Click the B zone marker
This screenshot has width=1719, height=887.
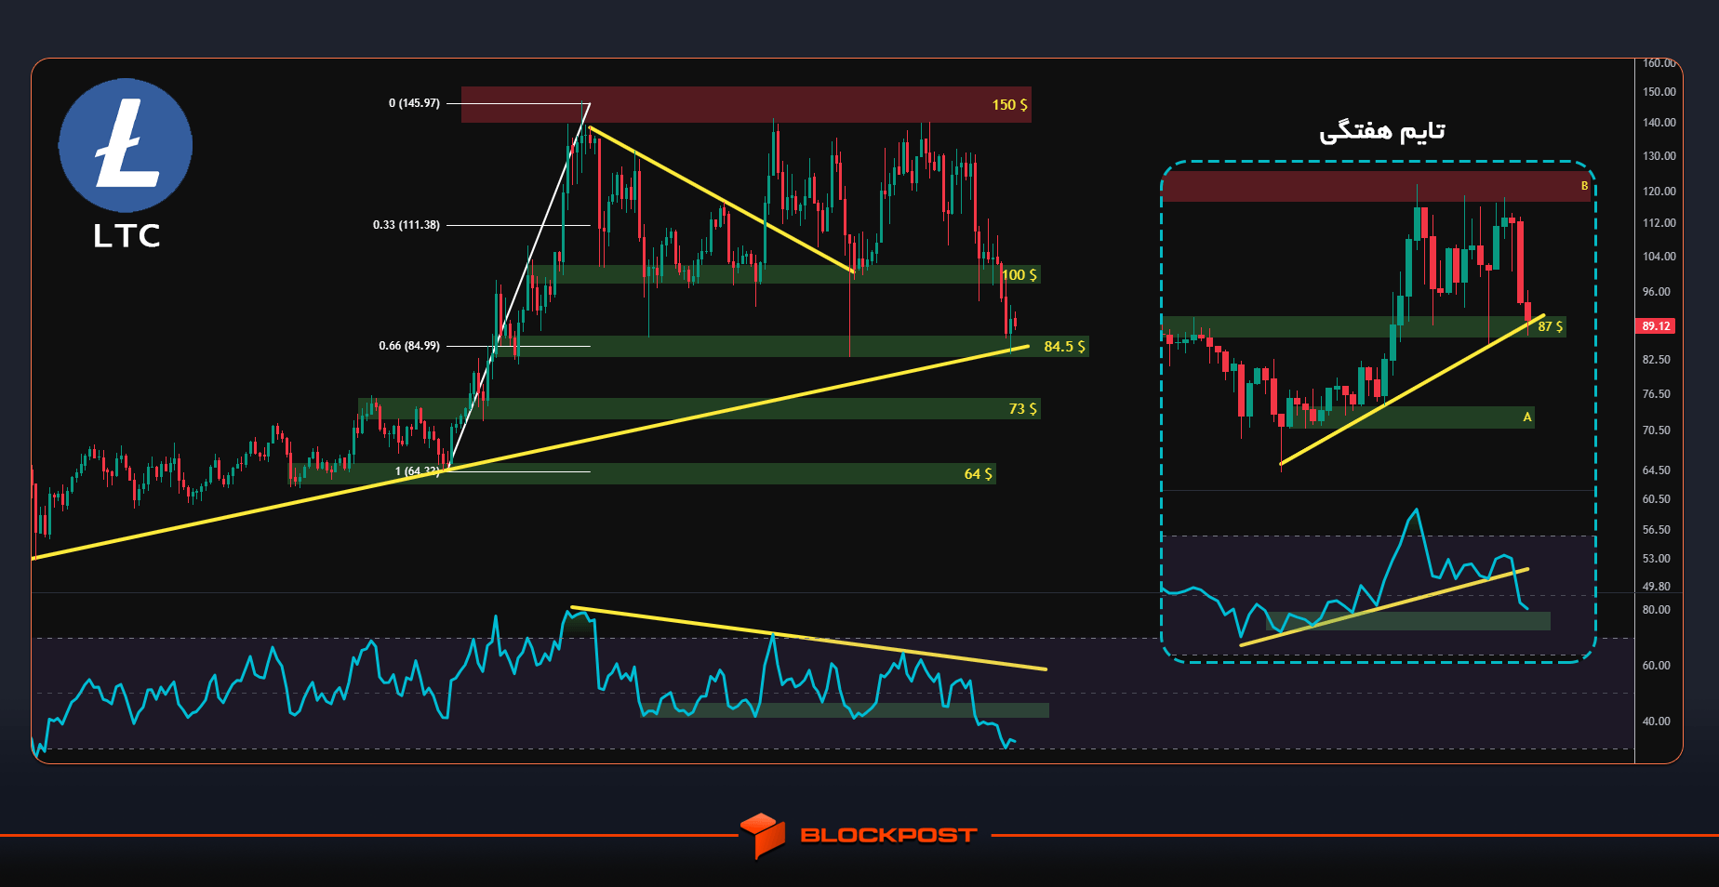point(1585,186)
